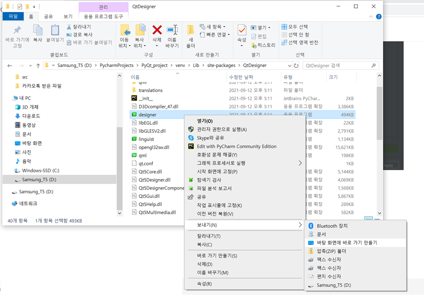Click the Refresh address bar icon
This screenshot has width=424, height=303.
(296, 66)
